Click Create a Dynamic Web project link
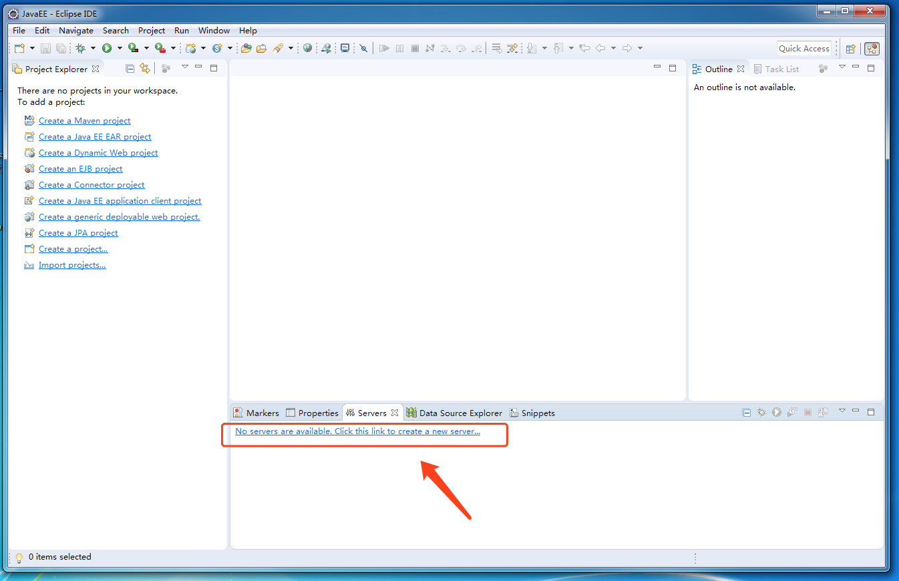The height and width of the screenshot is (581, 899). (98, 153)
